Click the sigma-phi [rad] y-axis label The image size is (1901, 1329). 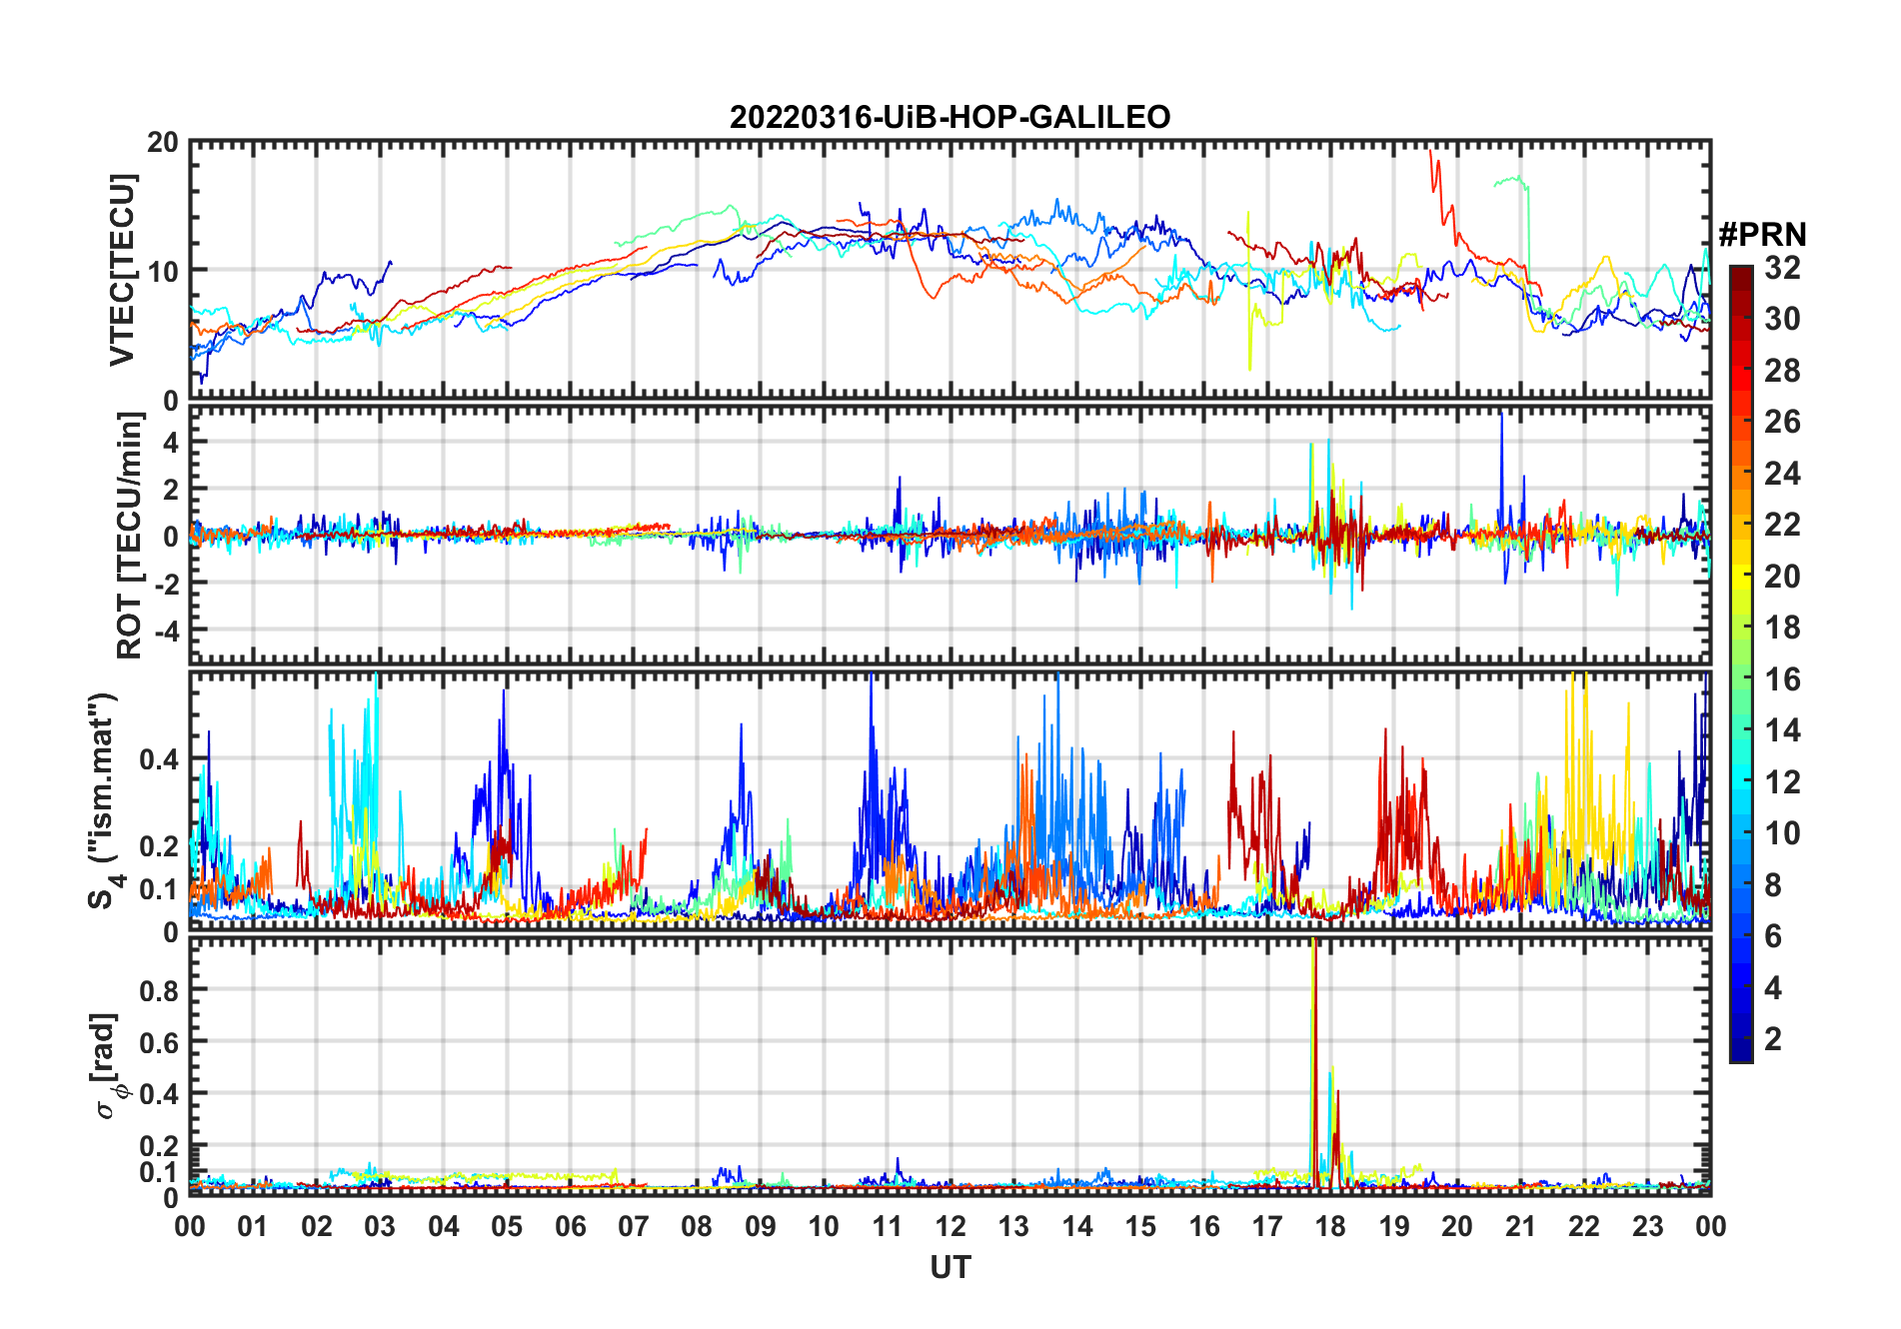pos(106,1065)
